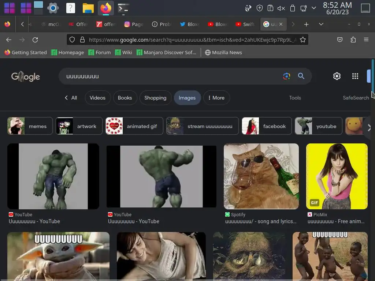Viewport: 375px width, 281px height.
Task: Click the muted volume tray icon
Action: (x=281, y=8)
